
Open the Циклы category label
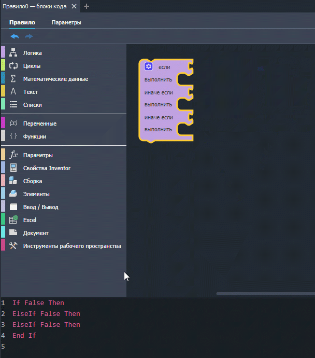pos(32,66)
